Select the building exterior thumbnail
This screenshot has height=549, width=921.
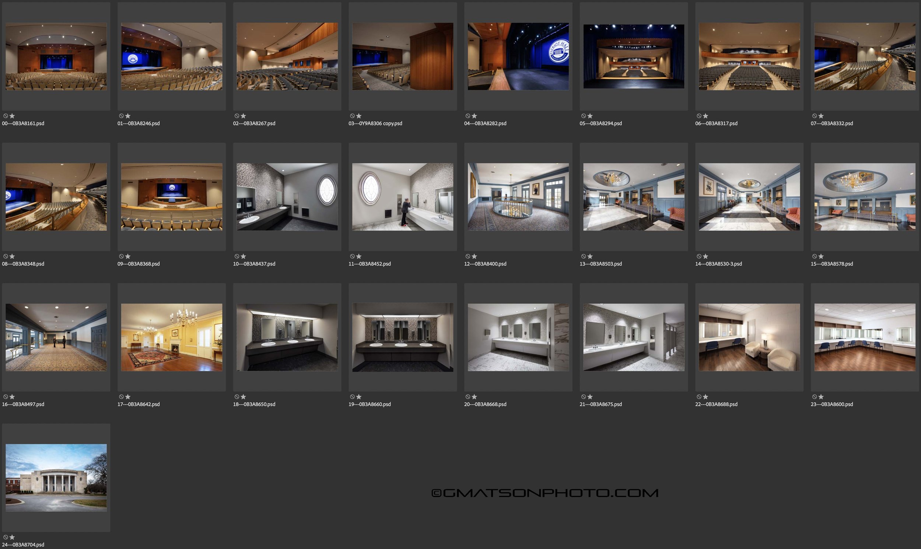tap(56, 477)
